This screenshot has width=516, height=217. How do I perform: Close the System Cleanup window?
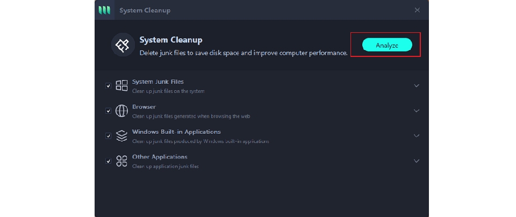pyautogui.click(x=417, y=10)
